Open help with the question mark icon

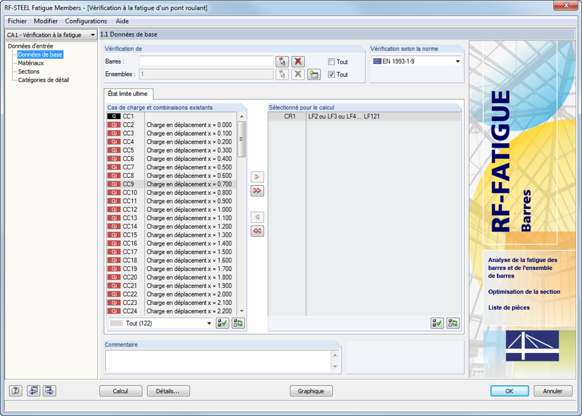(x=16, y=391)
